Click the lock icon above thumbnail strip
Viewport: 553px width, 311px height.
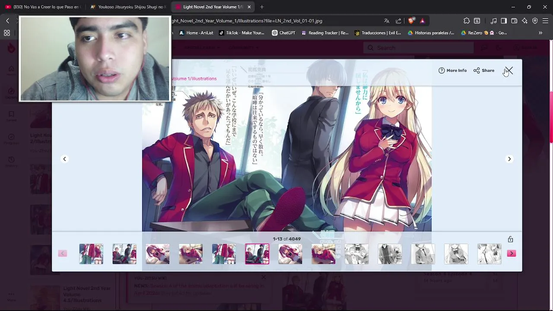pos(510,239)
